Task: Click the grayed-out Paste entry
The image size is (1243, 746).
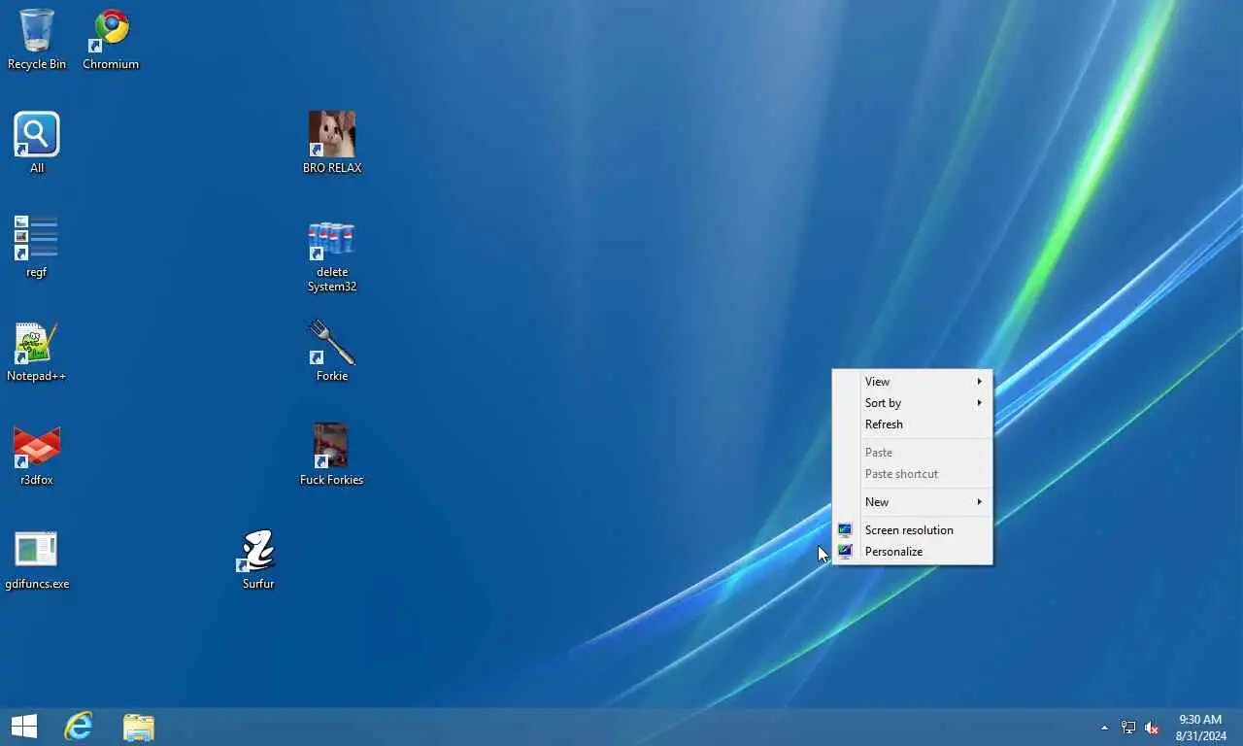Action: tap(913, 453)
